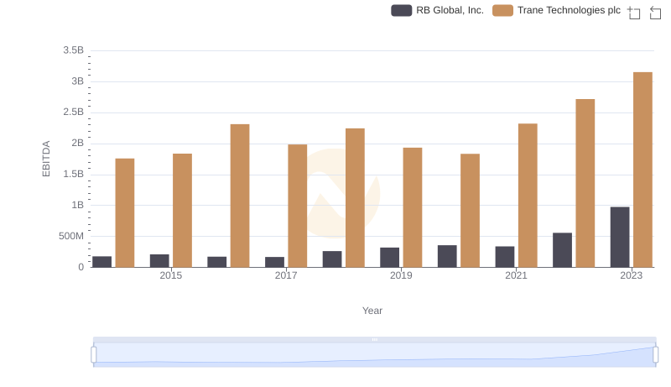The image size is (671, 387).
Task: Grab the left data zoom slider handle
Action: click(94, 354)
